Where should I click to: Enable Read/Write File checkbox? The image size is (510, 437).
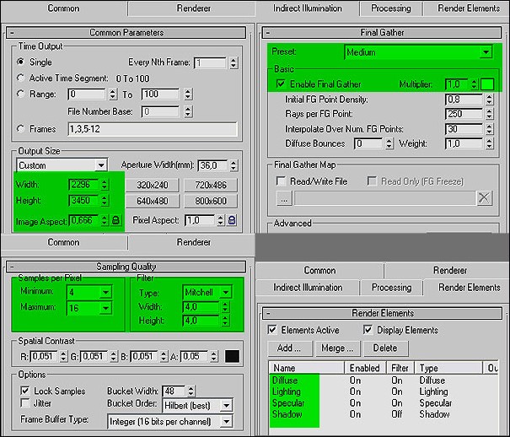click(x=281, y=181)
